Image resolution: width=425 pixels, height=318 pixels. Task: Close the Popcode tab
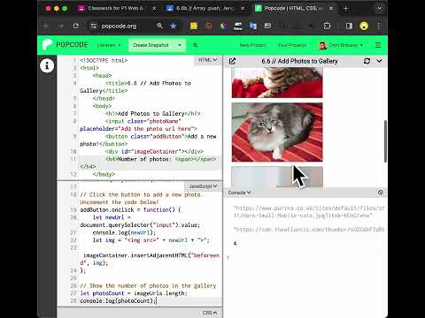click(331, 9)
